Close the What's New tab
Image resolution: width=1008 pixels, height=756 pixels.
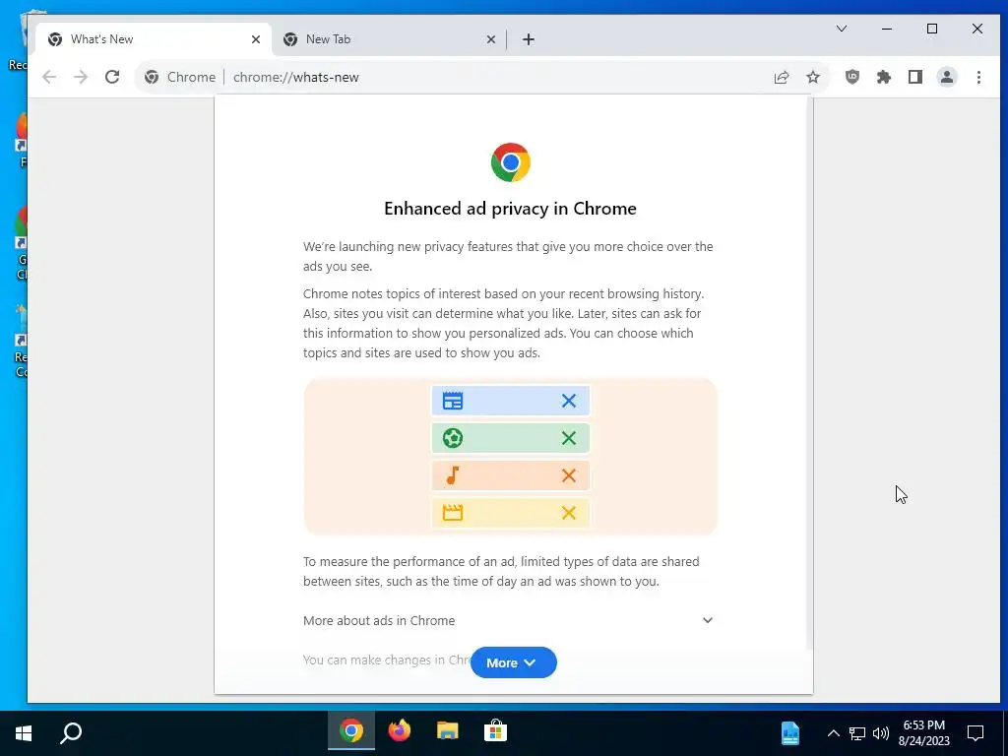[x=256, y=39]
